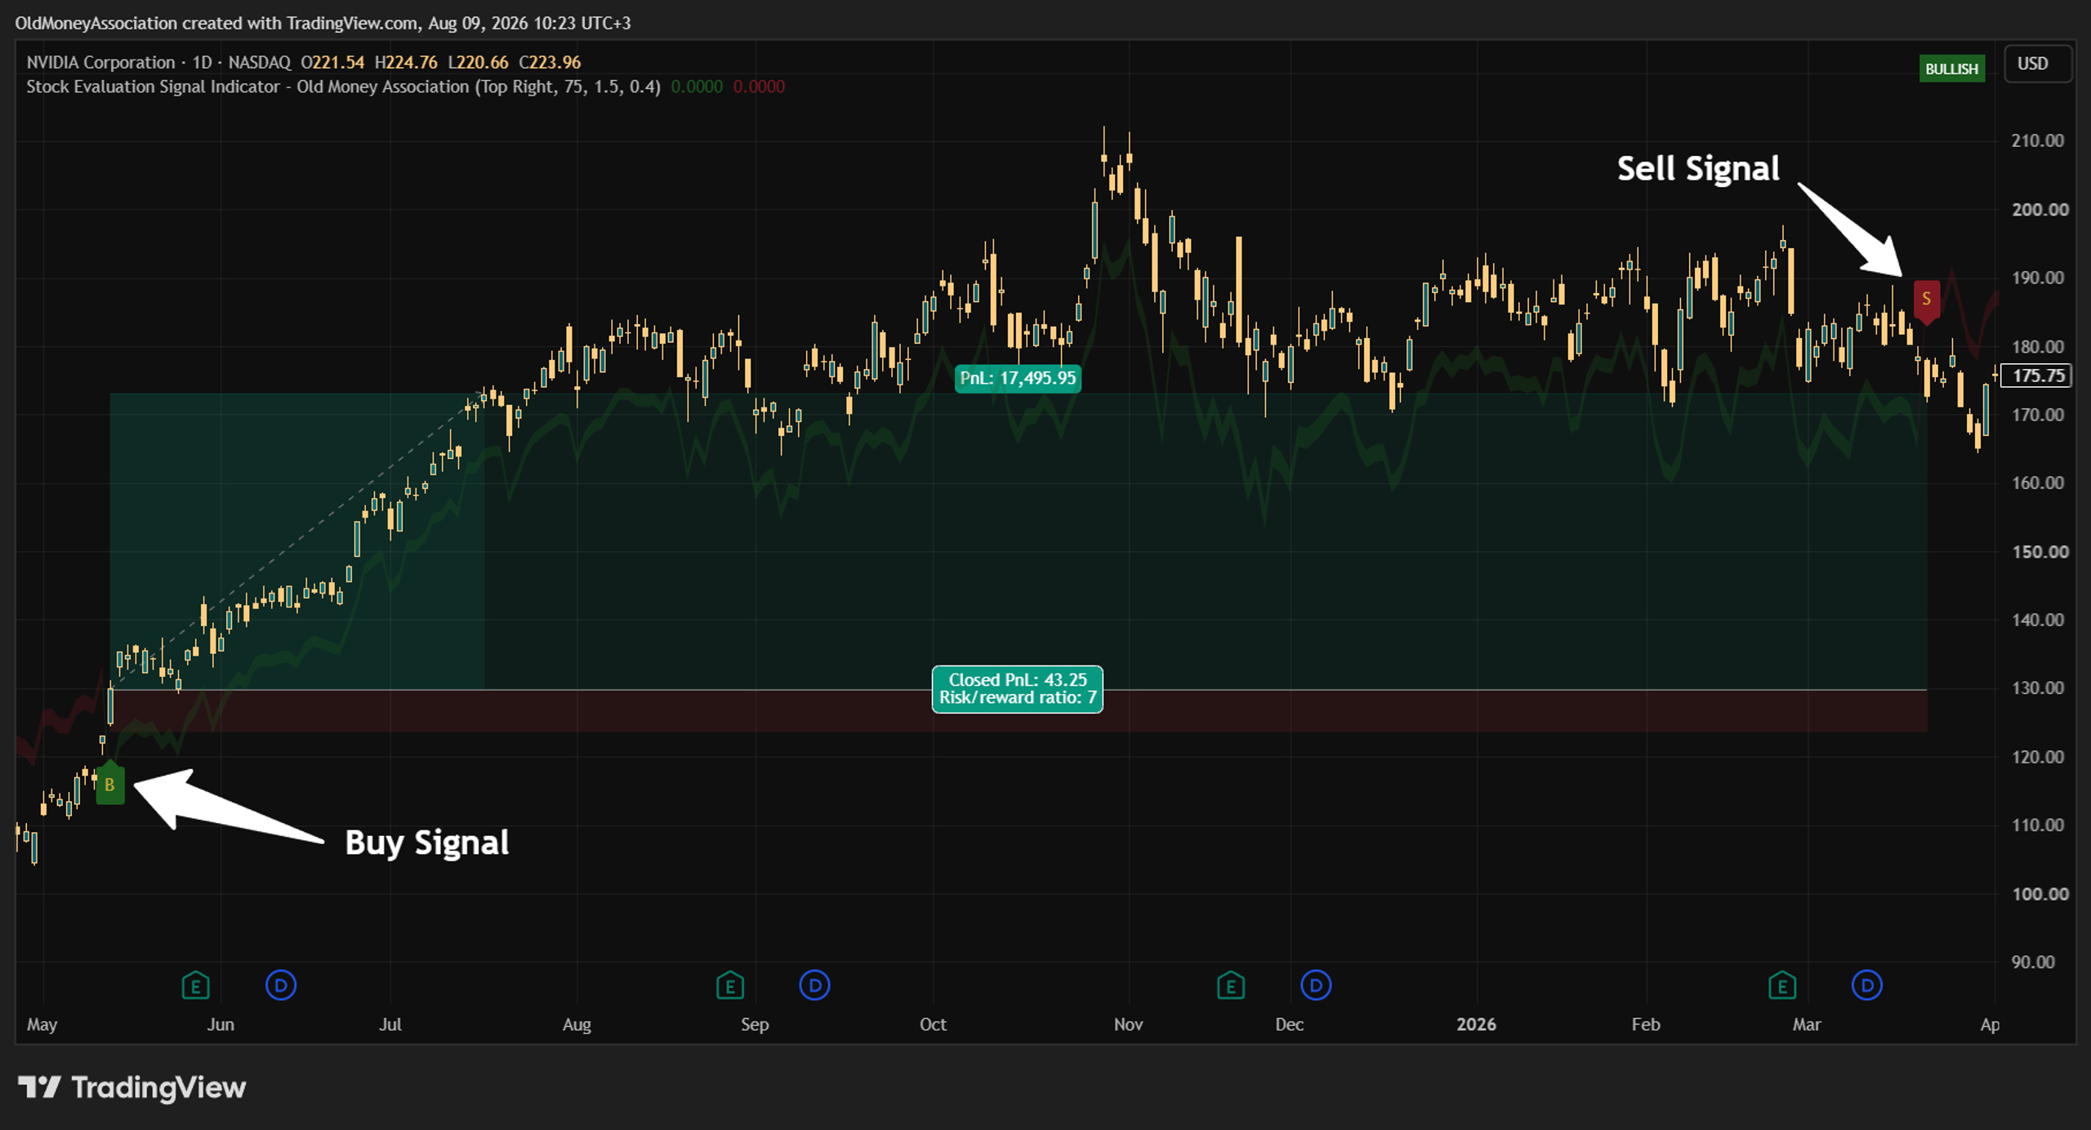Click the 120.00 price axis label
The height and width of the screenshot is (1130, 2091).
(2038, 757)
